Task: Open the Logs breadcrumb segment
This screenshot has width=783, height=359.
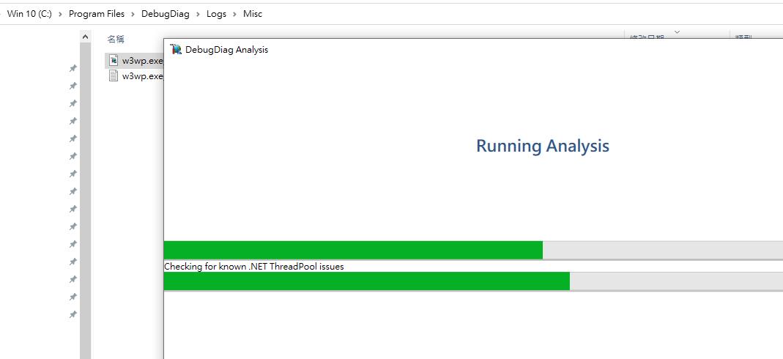Action: click(216, 14)
